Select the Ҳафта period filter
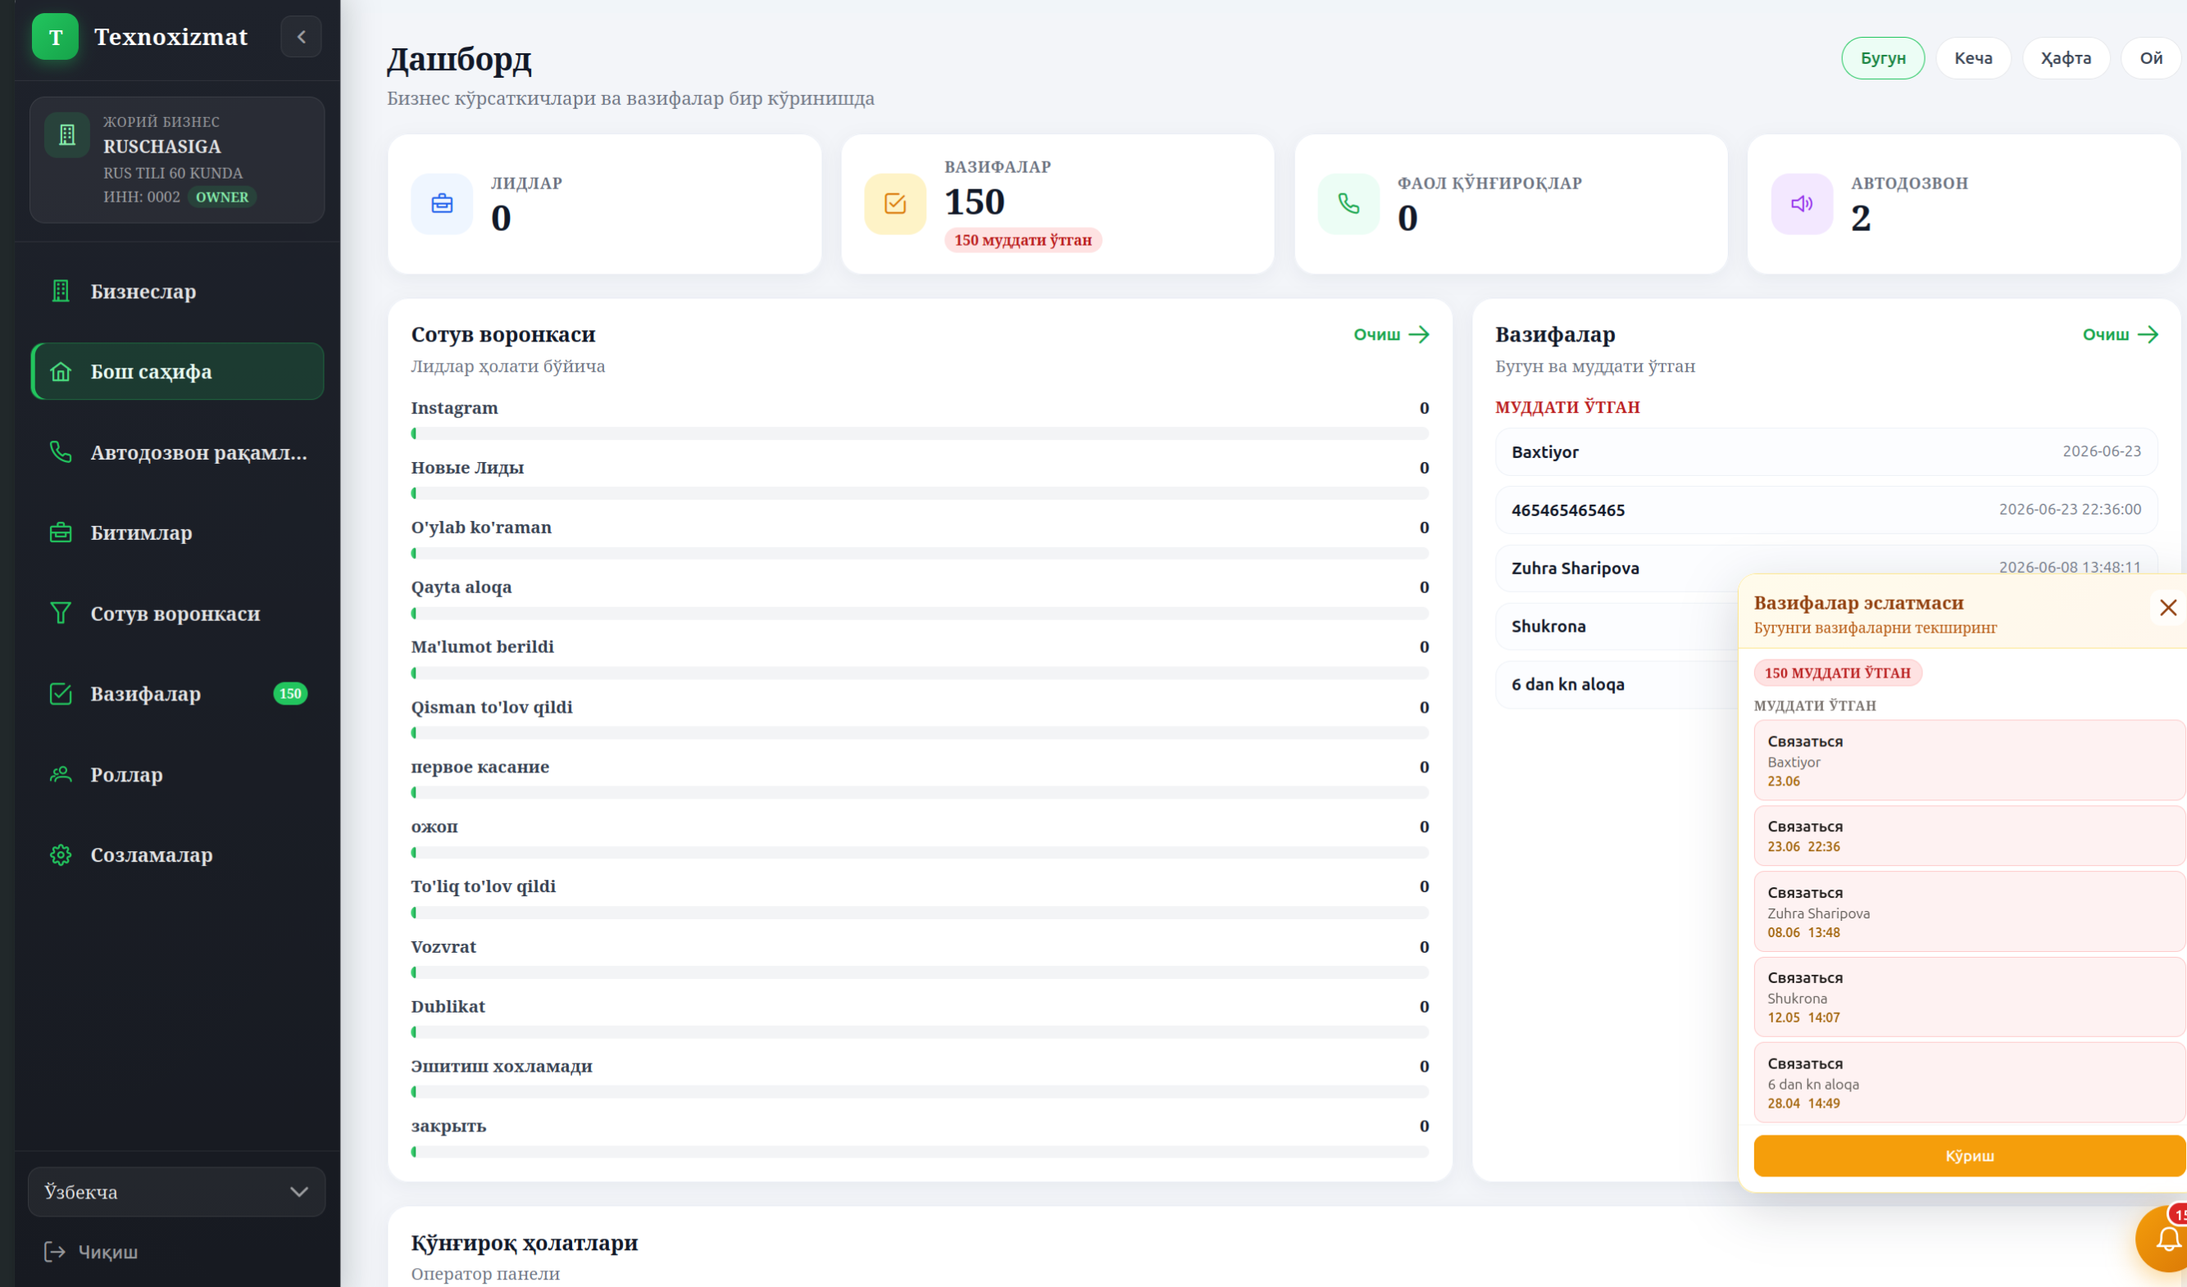Image resolution: width=2187 pixels, height=1287 pixels. 2067,58
